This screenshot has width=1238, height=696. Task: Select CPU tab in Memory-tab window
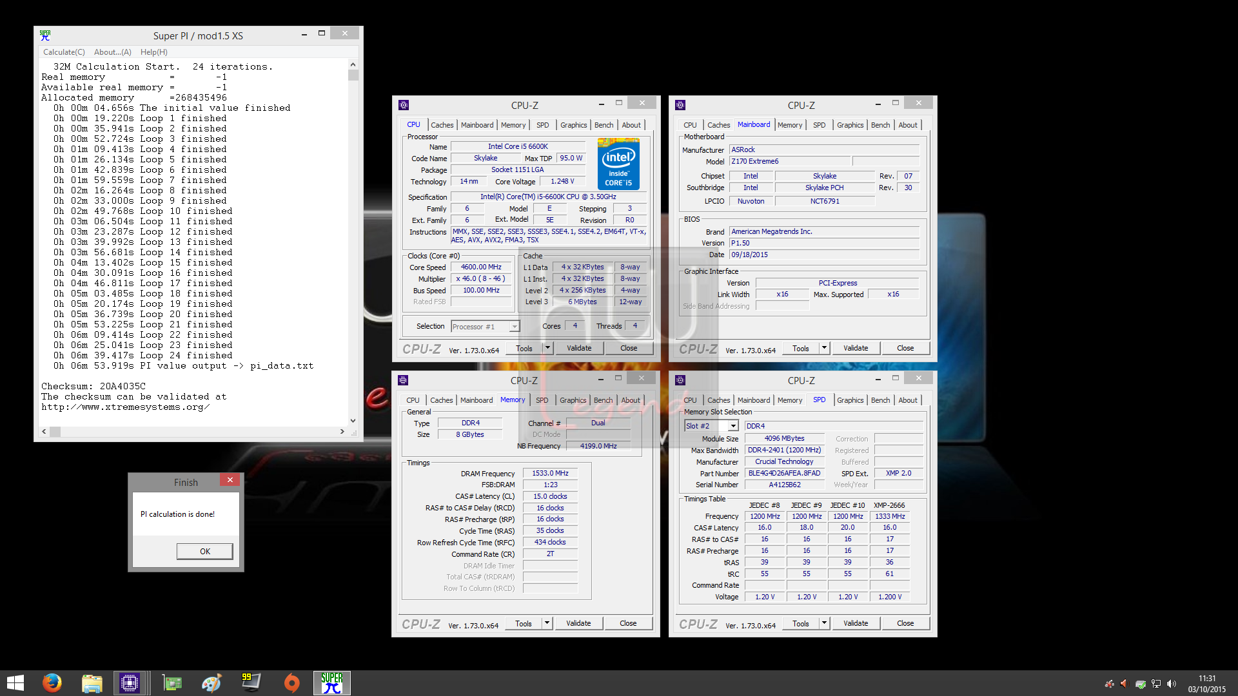[x=413, y=400]
